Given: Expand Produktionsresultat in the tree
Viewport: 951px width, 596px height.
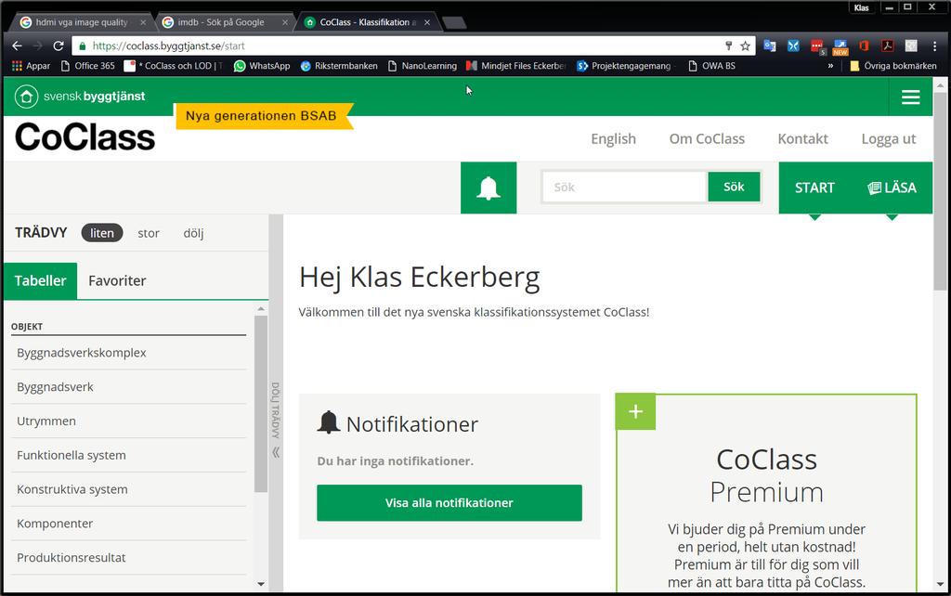Looking at the screenshot, I should (x=72, y=558).
